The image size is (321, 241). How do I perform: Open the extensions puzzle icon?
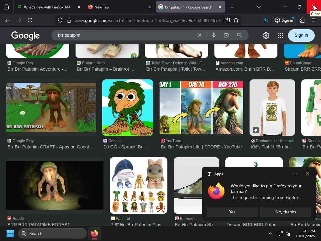(303, 20)
